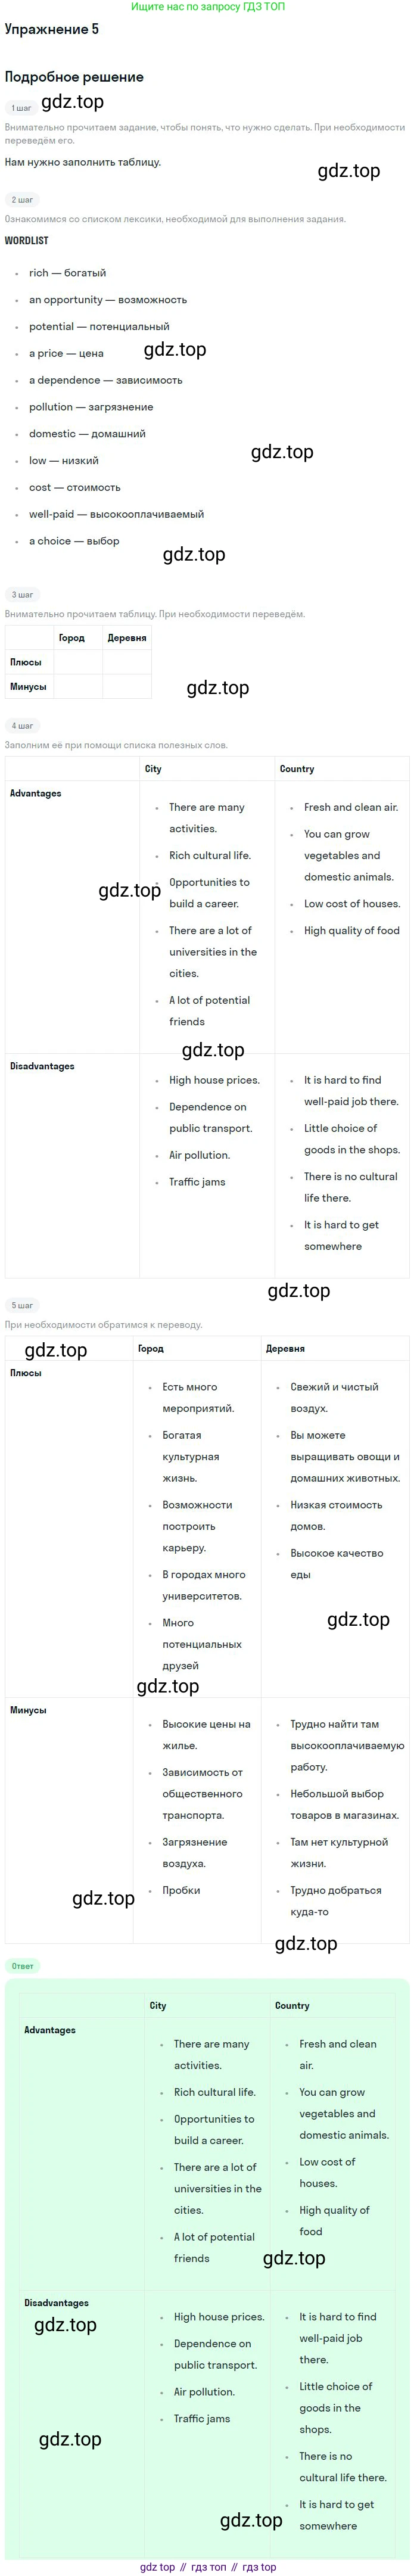417x2576 pixels.
Task: Click 'rich — богатый' wordlist entry
Action: pos(67,273)
